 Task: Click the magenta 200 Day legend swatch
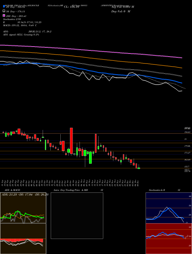[4, 16]
